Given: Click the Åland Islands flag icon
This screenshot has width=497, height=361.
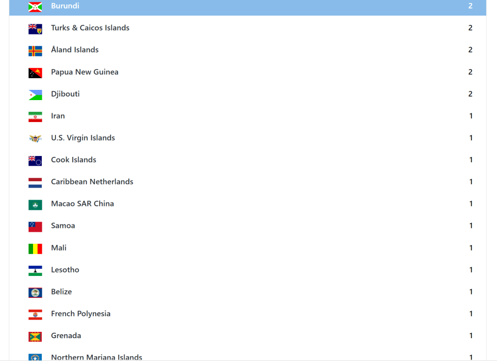Looking at the screenshot, I should coord(35,51).
